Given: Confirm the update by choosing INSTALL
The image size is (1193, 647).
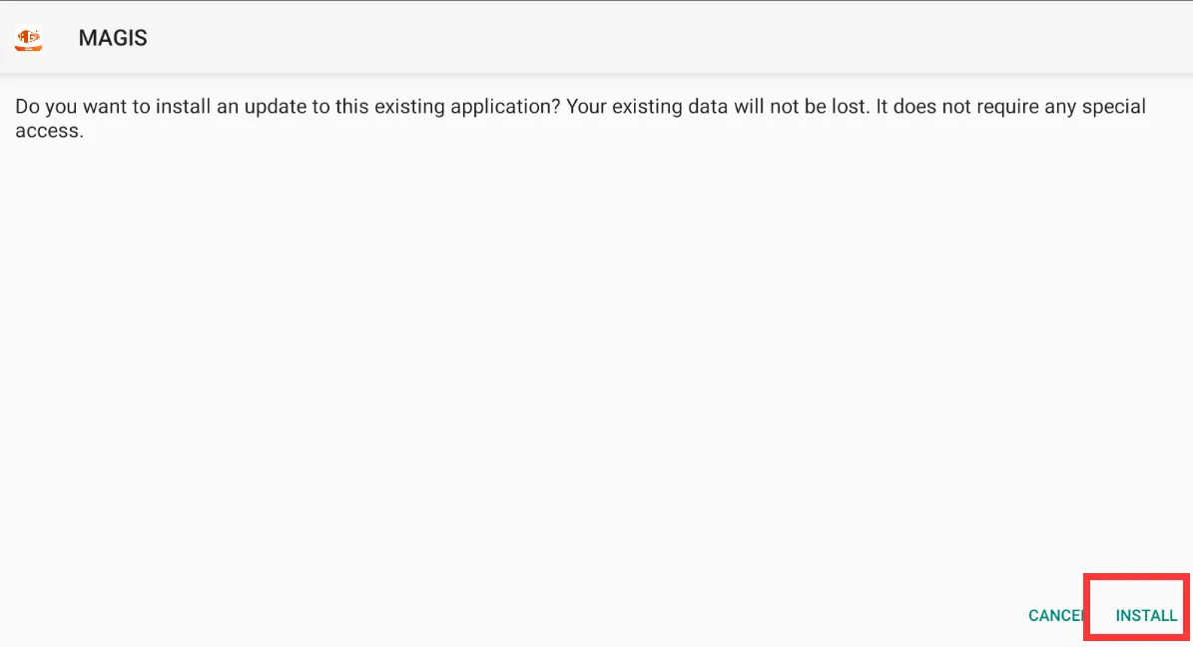Looking at the screenshot, I should (1146, 616).
